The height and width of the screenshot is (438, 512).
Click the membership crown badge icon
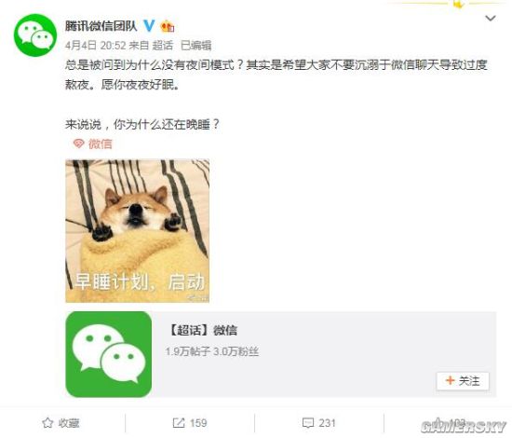168,26
